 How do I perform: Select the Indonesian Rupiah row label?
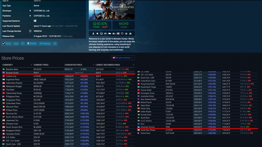[x=14, y=83]
